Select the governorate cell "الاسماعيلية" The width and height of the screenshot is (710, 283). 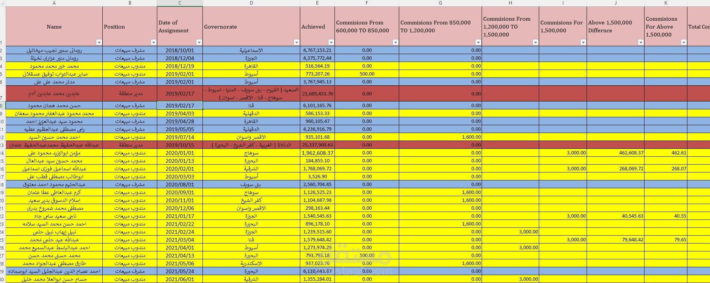point(251,50)
